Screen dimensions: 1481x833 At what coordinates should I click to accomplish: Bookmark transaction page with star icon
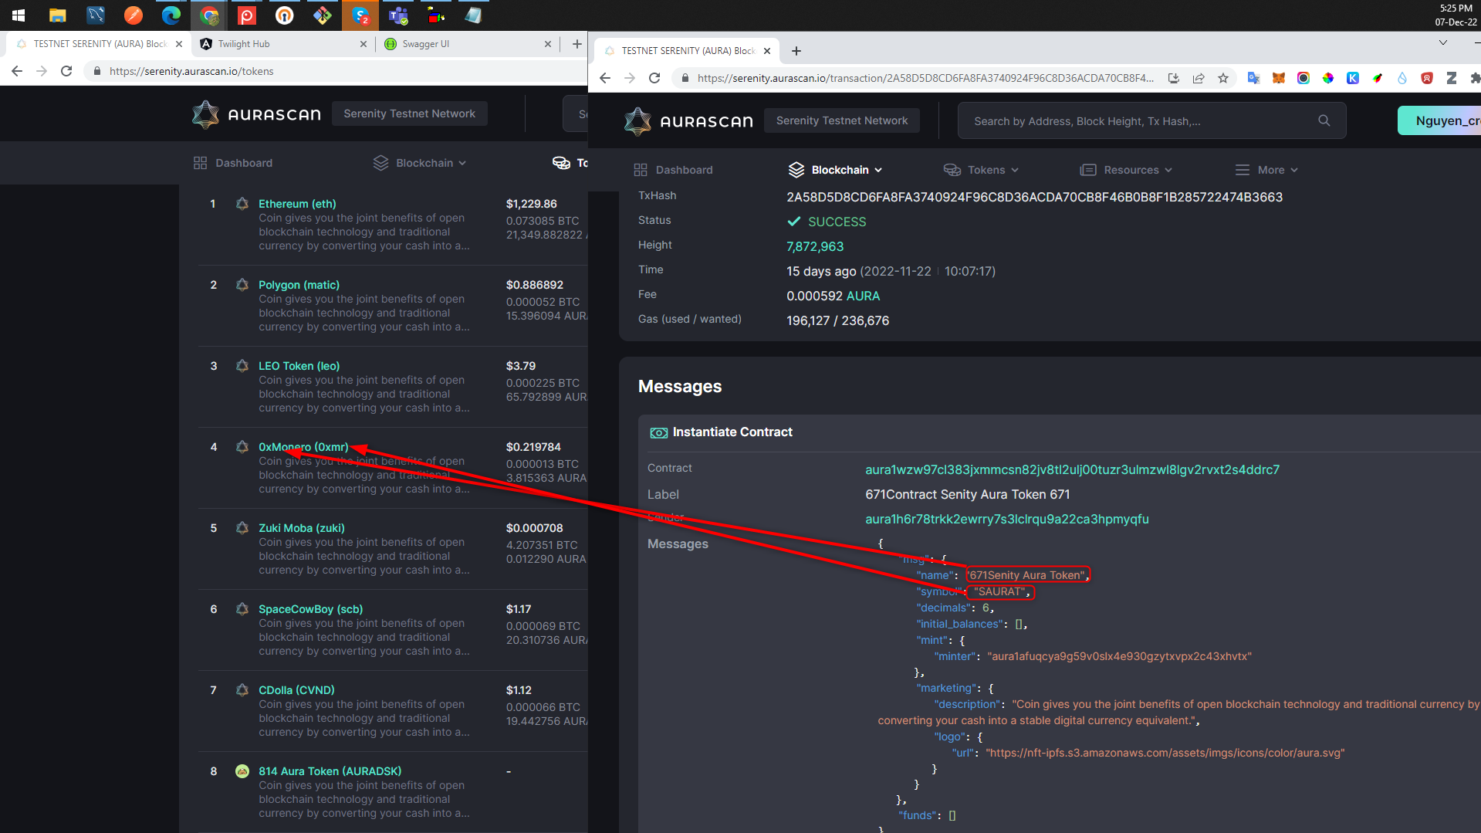coord(1223,78)
